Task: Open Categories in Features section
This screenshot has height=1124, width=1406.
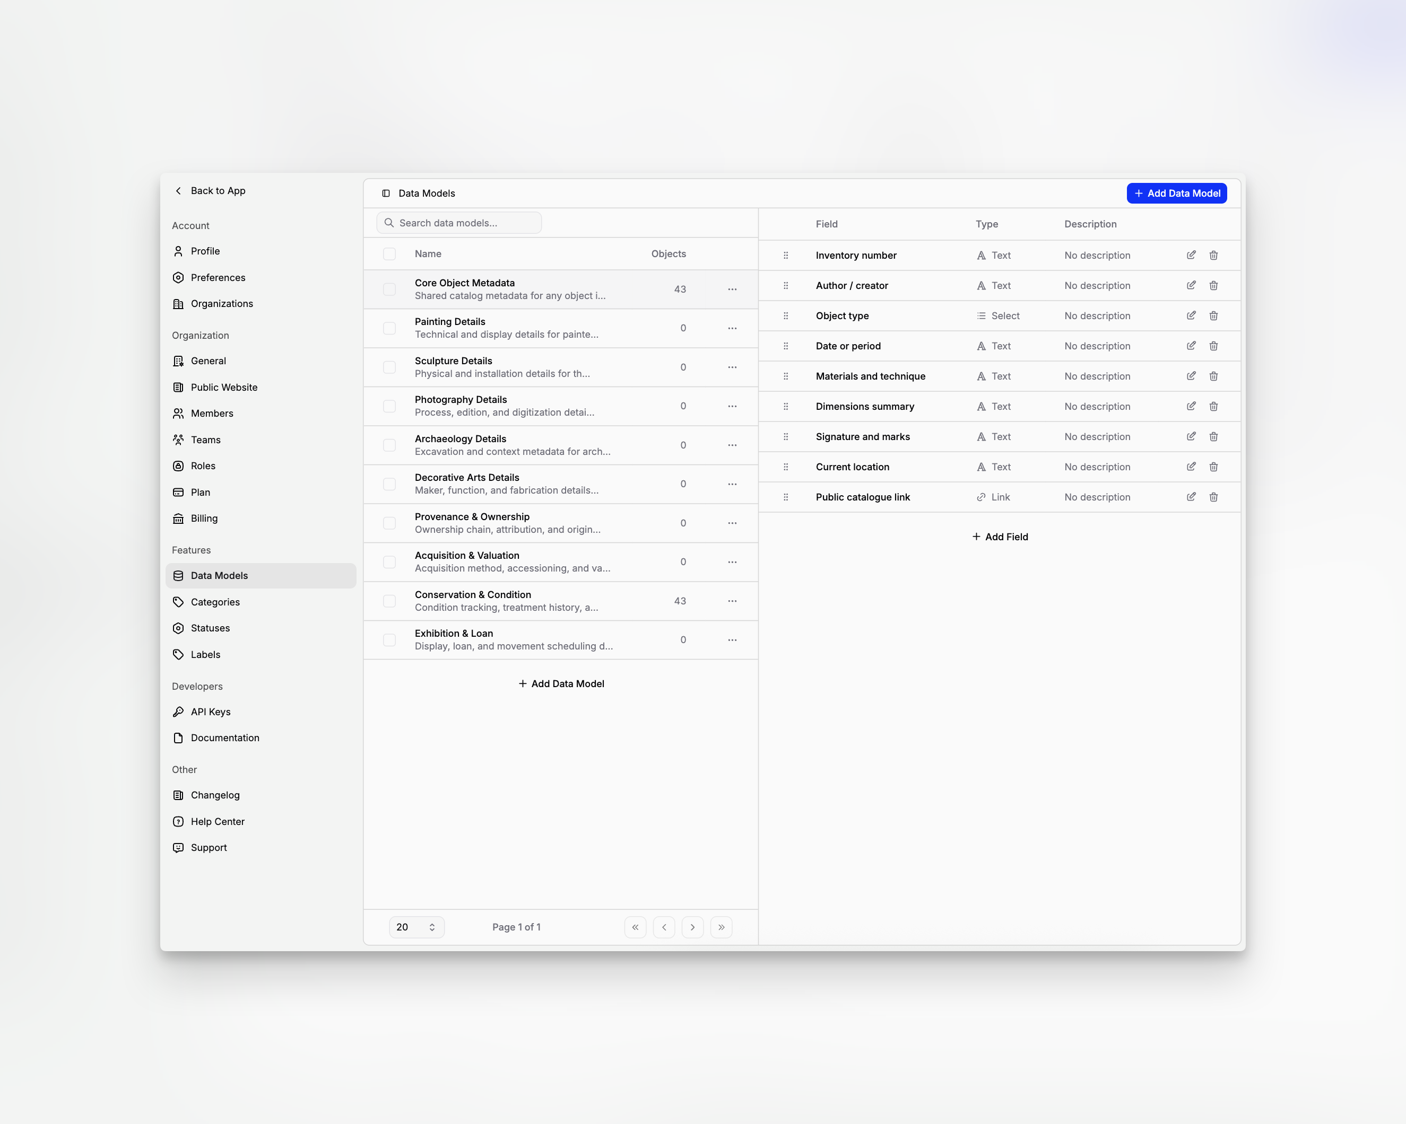Action: click(x=261, y=602)
